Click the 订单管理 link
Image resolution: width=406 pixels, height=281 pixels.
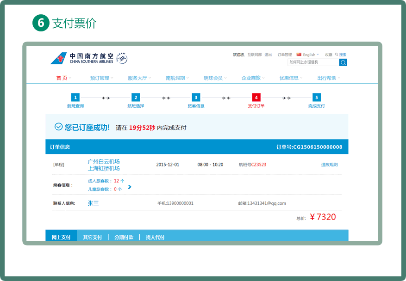click(x=285, y=55)
